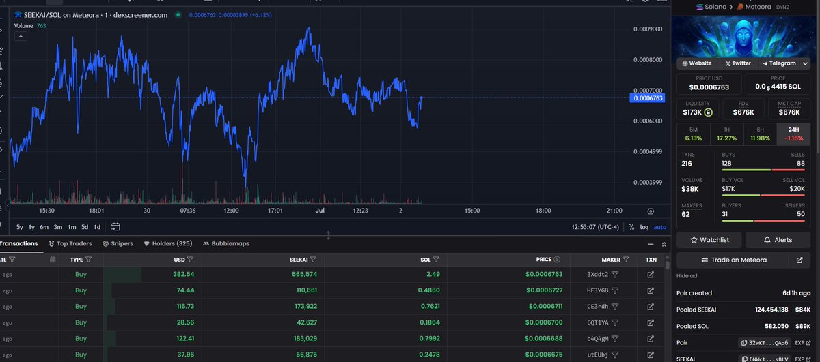Click Trade on Meteora button

point(733,260)
